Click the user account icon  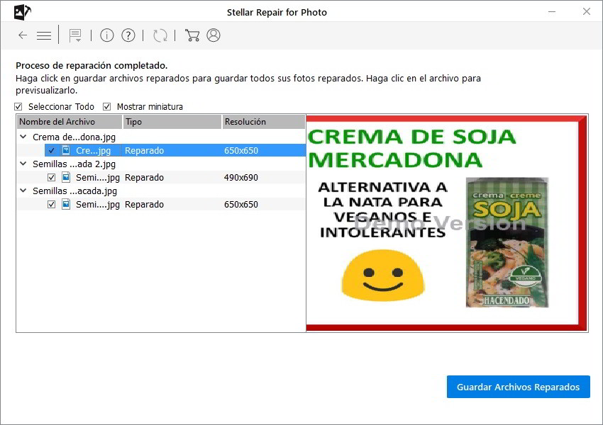(214, 35)
